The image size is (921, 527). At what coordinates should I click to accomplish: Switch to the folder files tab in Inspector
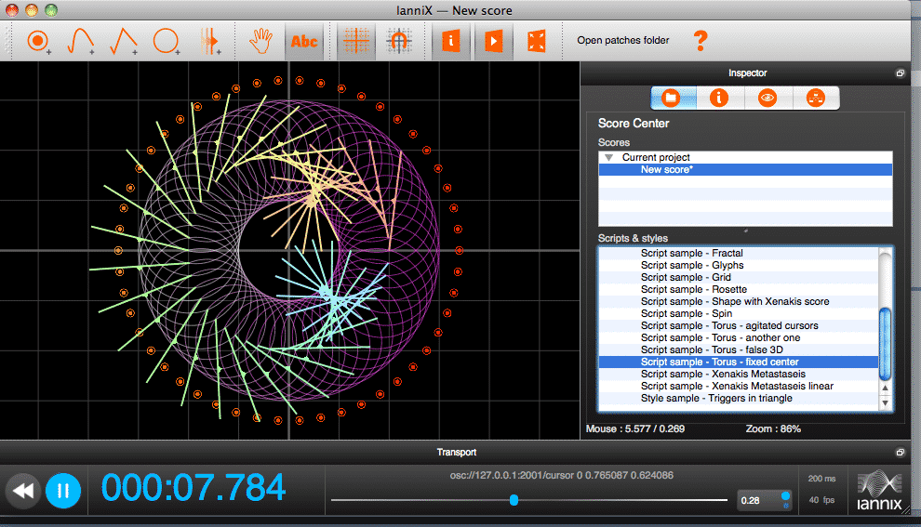pos(674,98)
